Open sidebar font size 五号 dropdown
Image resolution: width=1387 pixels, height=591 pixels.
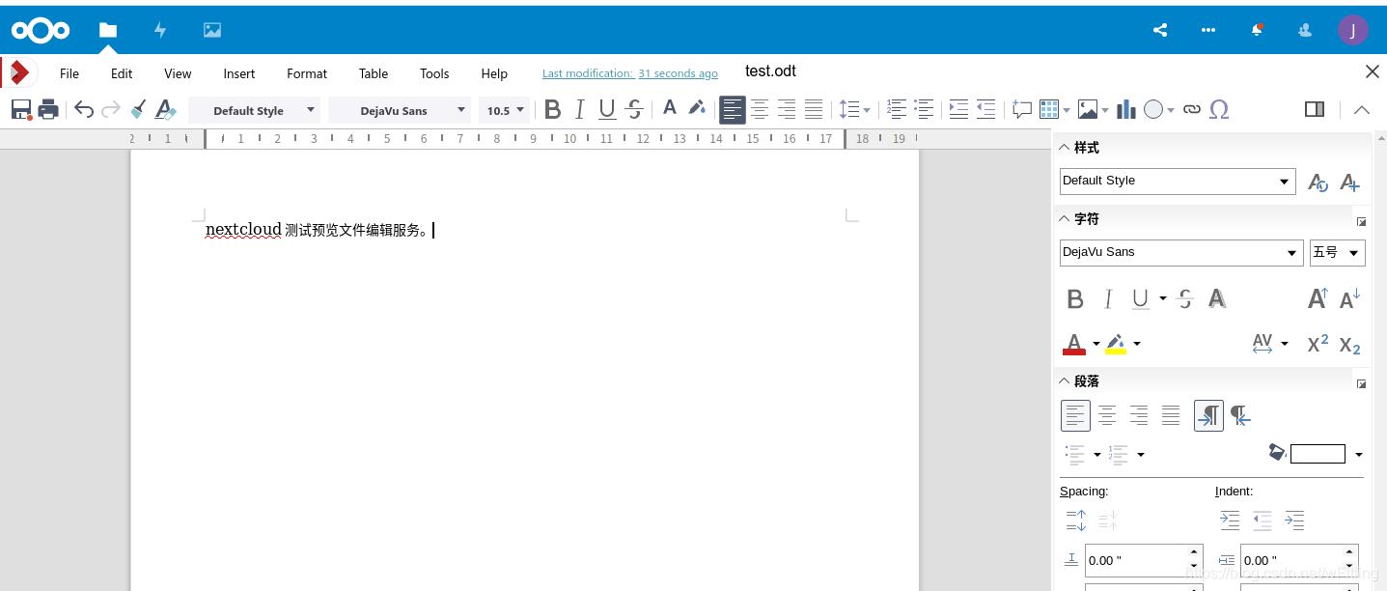point(1337,253)
